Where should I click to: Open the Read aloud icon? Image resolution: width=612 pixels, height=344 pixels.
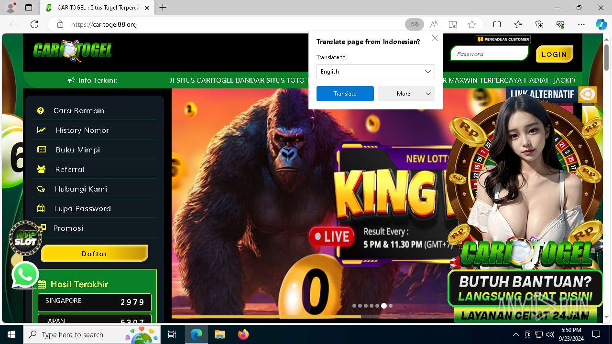[434, 24]
